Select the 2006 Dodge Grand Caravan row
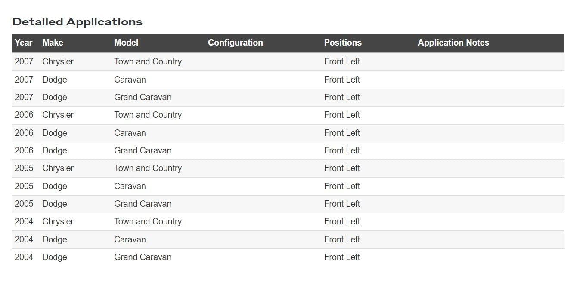This screenshot has height=297, width=583. click(x=288, y=151)
